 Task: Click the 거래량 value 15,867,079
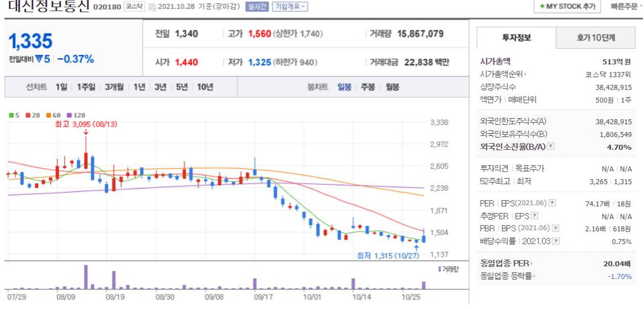[x=421, y=34]
